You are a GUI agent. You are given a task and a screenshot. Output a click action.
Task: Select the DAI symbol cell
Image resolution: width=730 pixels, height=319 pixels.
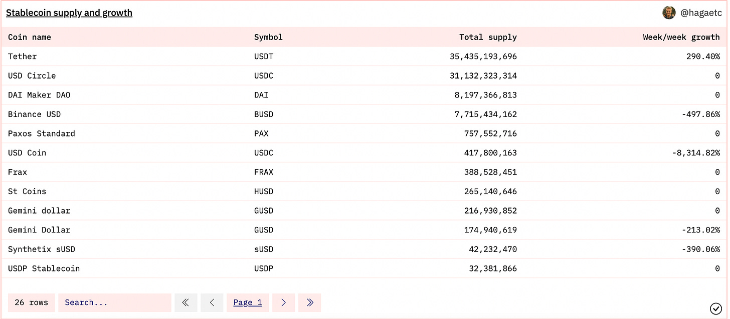261,95
